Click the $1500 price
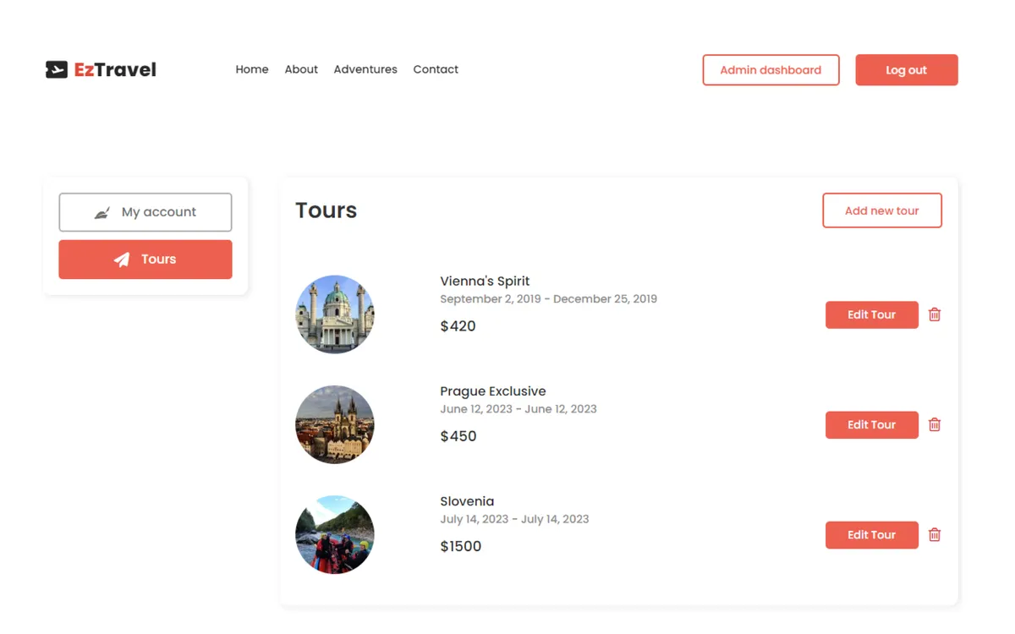 click(461, 546)
